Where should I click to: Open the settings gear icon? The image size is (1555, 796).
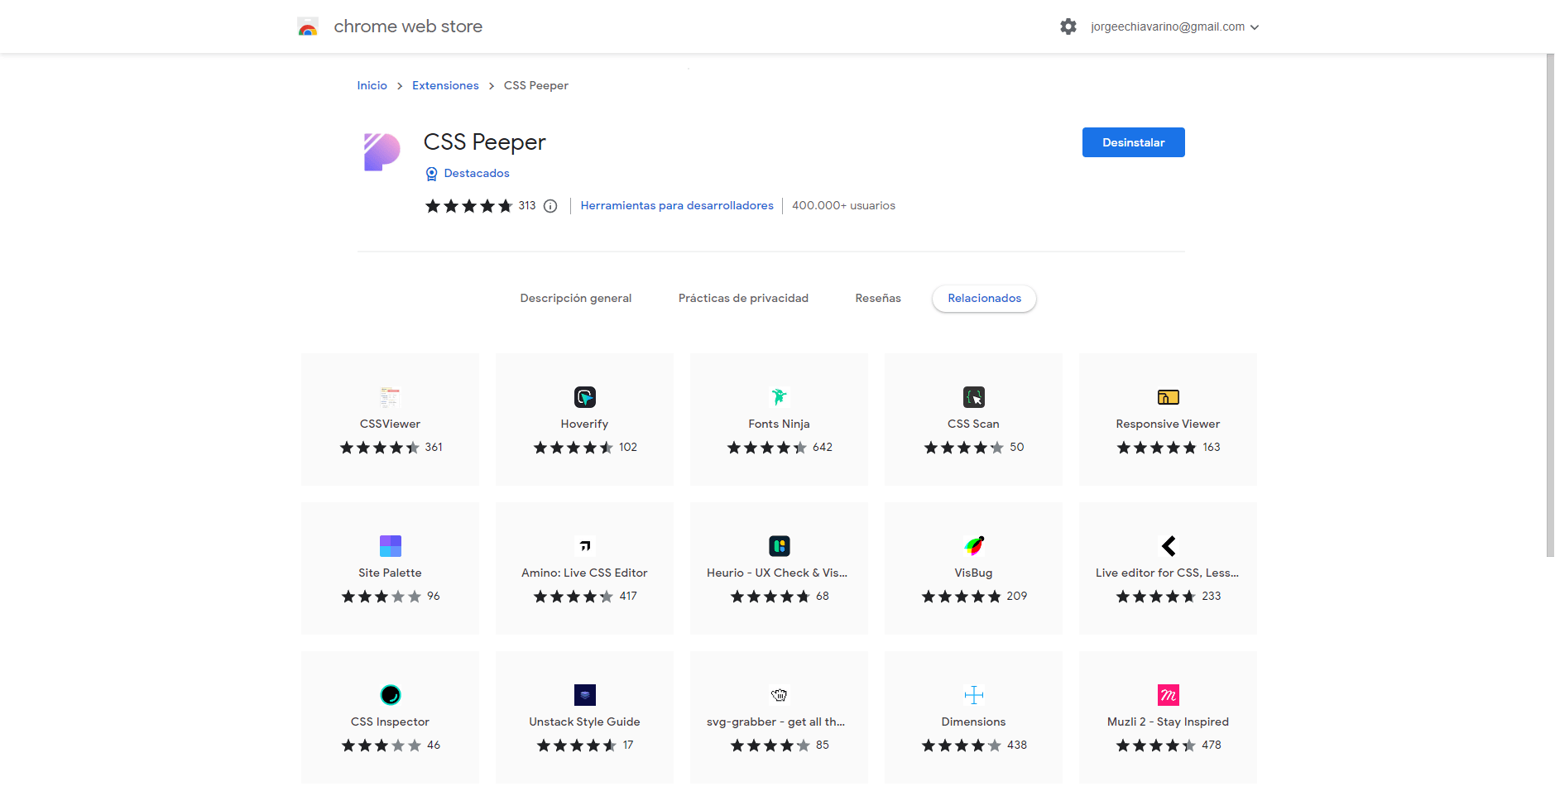click(1068, 26)
